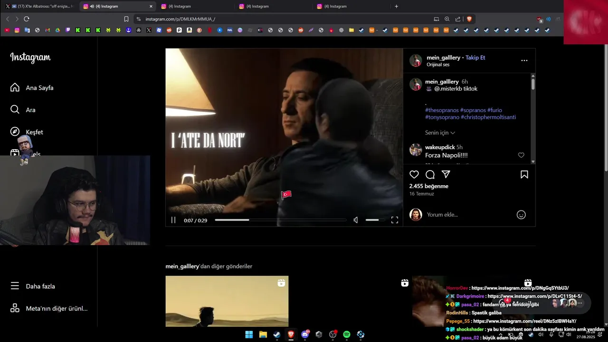Switch to the second Instagram browser tab
This screenshot has height=342, width=608.
coord(195,6)
